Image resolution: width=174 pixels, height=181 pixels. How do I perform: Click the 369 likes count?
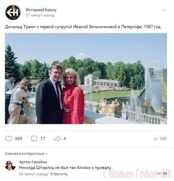18,139
